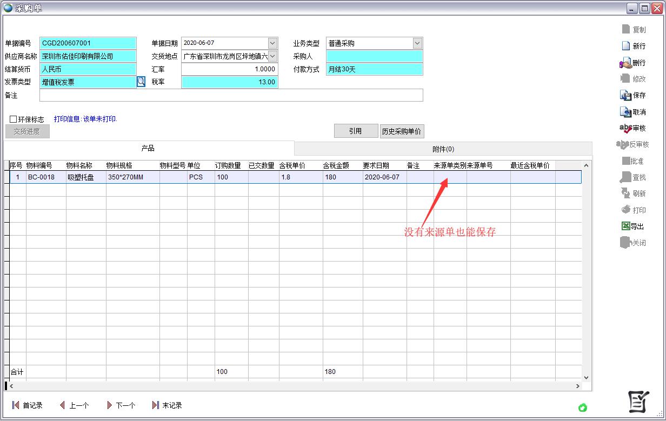
Task: Click the 备注 remarks input field
Action: click(231, 96)
